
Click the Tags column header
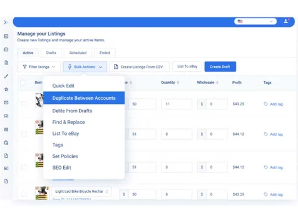point(267,82)
